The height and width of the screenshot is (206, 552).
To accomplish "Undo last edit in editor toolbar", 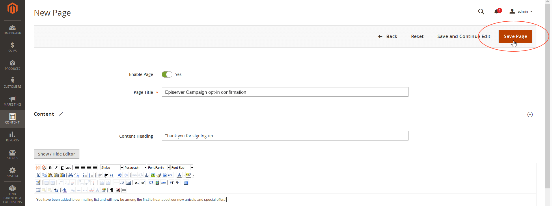I will pos(120,175).
